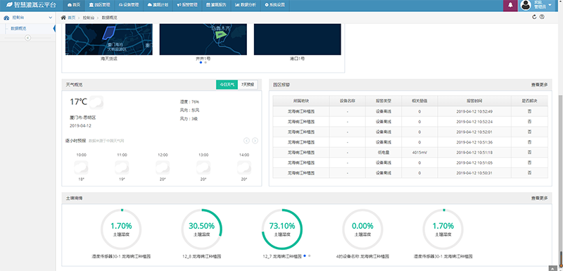This screenshot has width=563, height=271.
Task: Click the alarm time 2019-04-12 10:52:01
Action: pos(474,132)
